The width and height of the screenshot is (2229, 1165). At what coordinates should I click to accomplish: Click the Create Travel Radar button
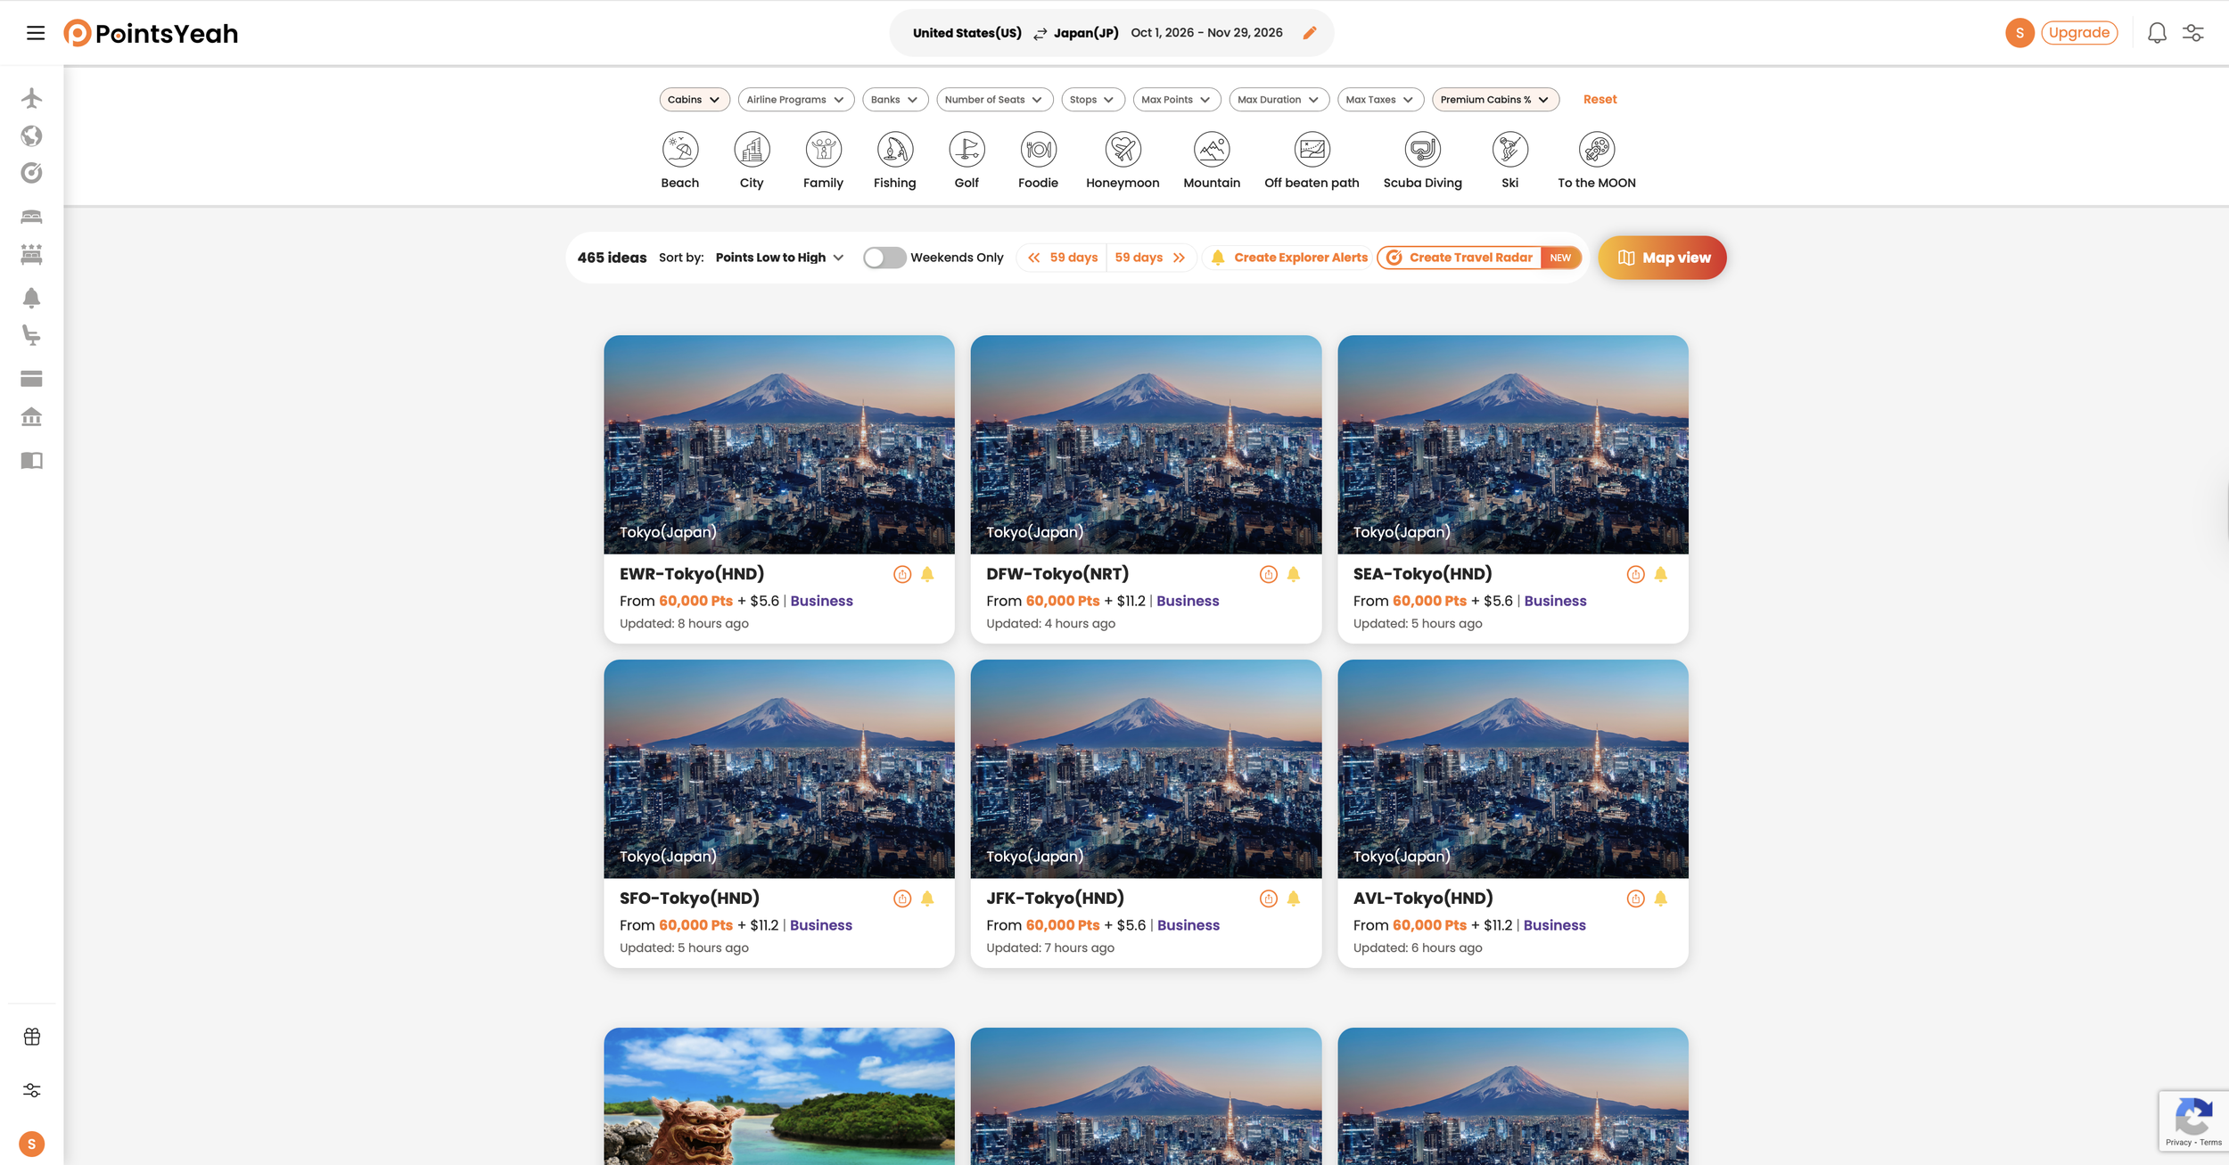tap(1470, 258)
